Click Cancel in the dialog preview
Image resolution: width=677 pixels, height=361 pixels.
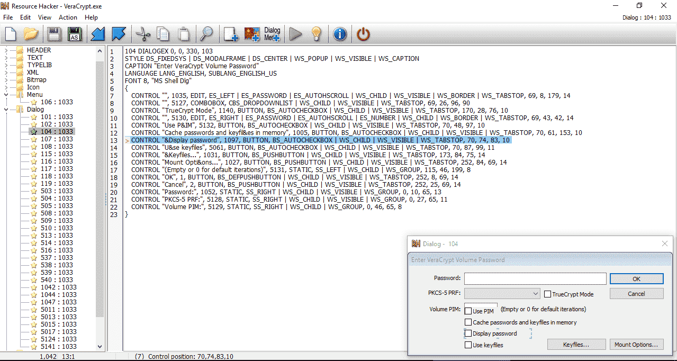pyautogui.click(x=636, y=293)
